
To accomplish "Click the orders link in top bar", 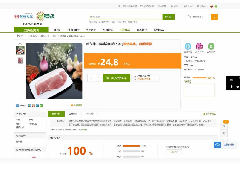I will tap(162, 6).
